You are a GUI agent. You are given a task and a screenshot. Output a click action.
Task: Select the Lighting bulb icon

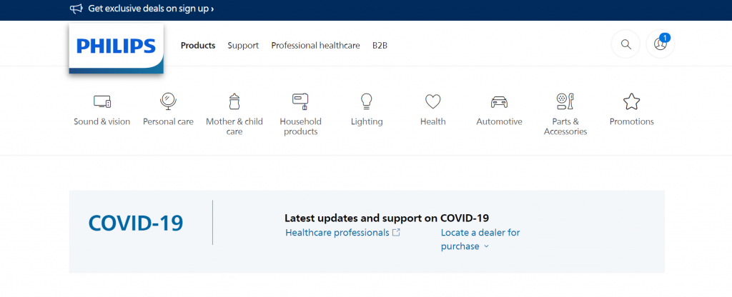[367, 101]
